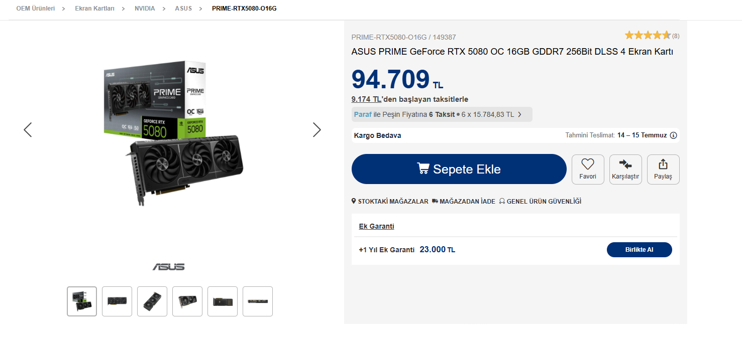Open Mağazadan İade return info

point(463,201)
